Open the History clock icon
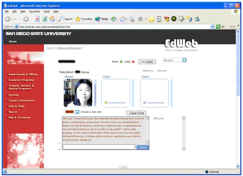 tap(114, 19)
